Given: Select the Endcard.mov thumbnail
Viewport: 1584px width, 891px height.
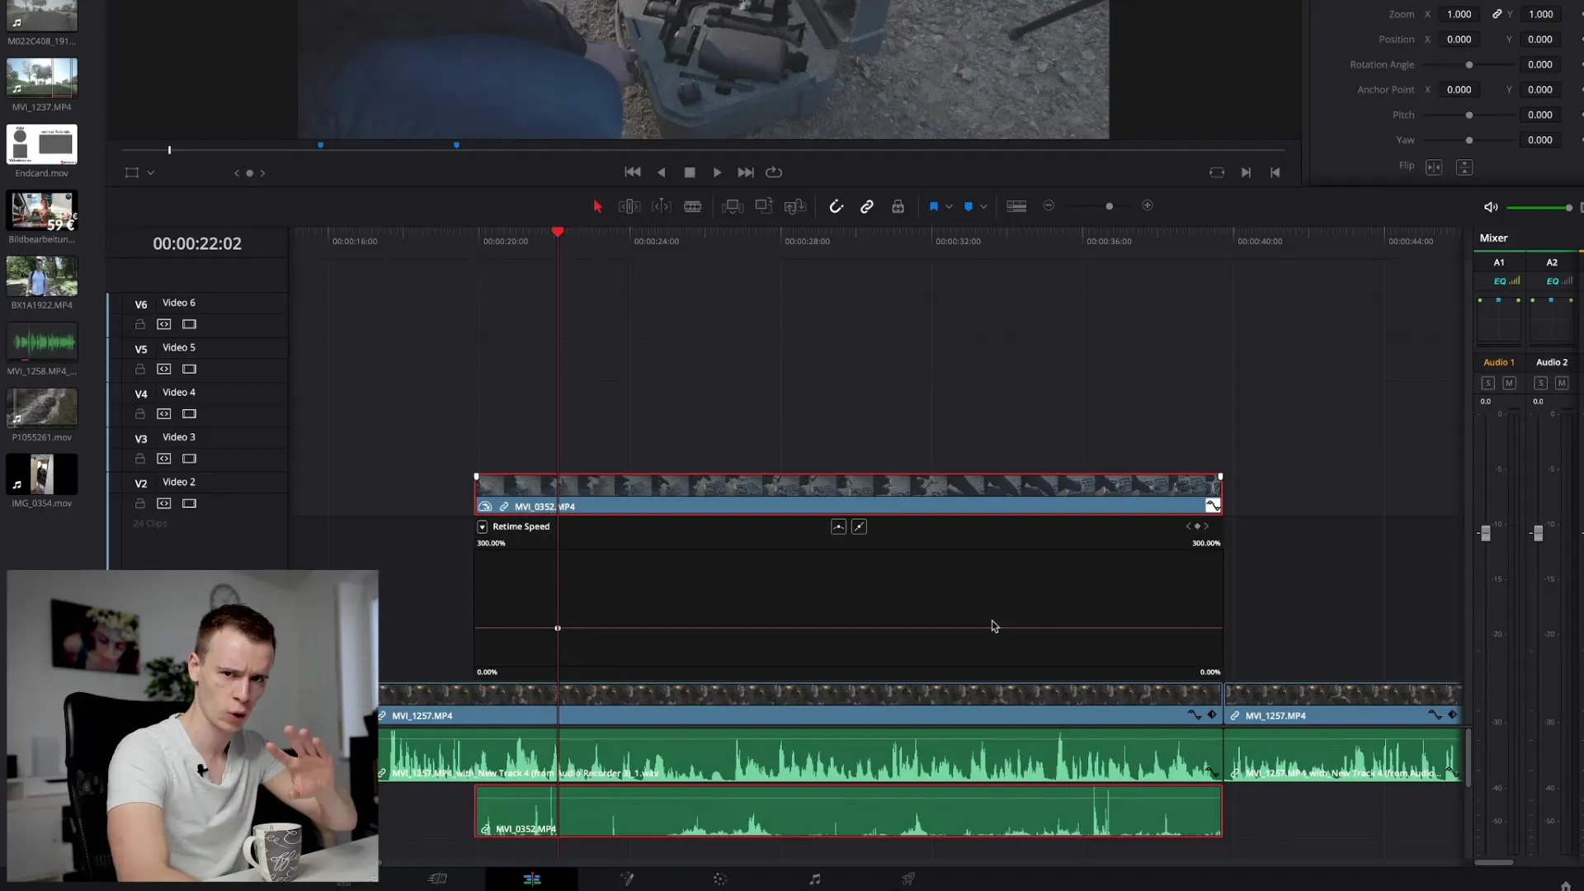Looking at the screenshot, I should (x=42, y=144).
